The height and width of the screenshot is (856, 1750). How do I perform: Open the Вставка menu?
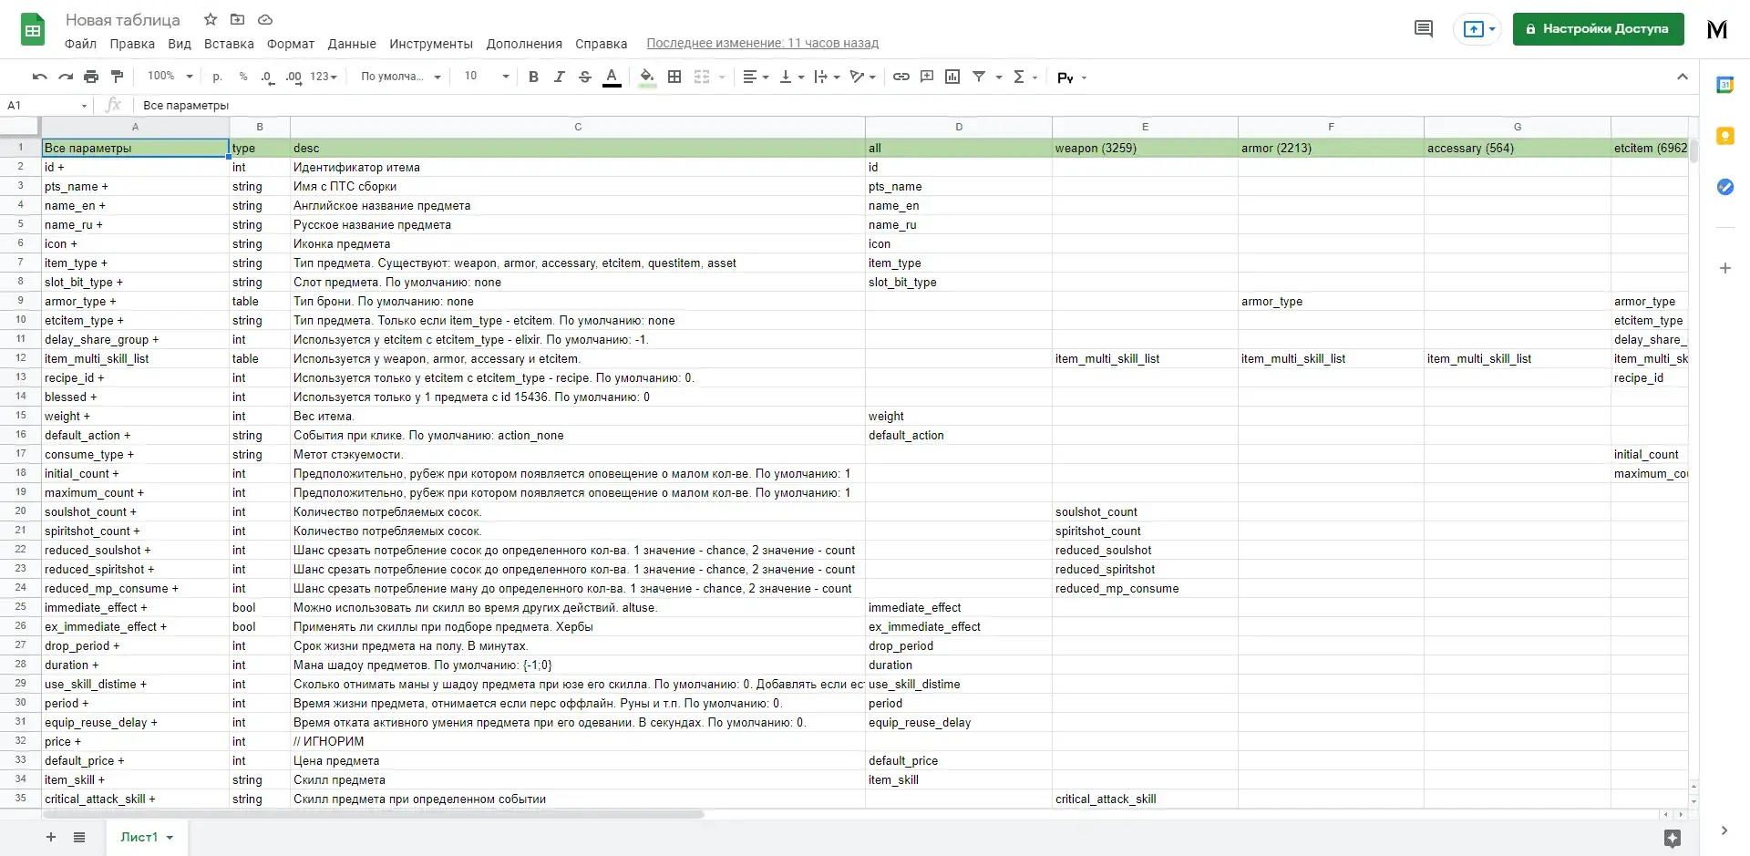[229, 44]
